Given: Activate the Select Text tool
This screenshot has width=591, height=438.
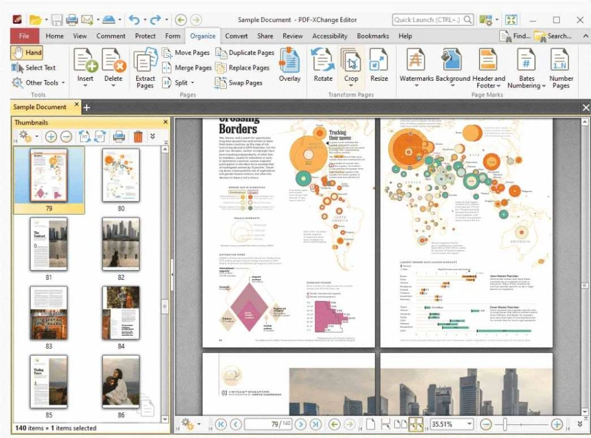Looking at the screenshot, I should (x=33, y=68).
